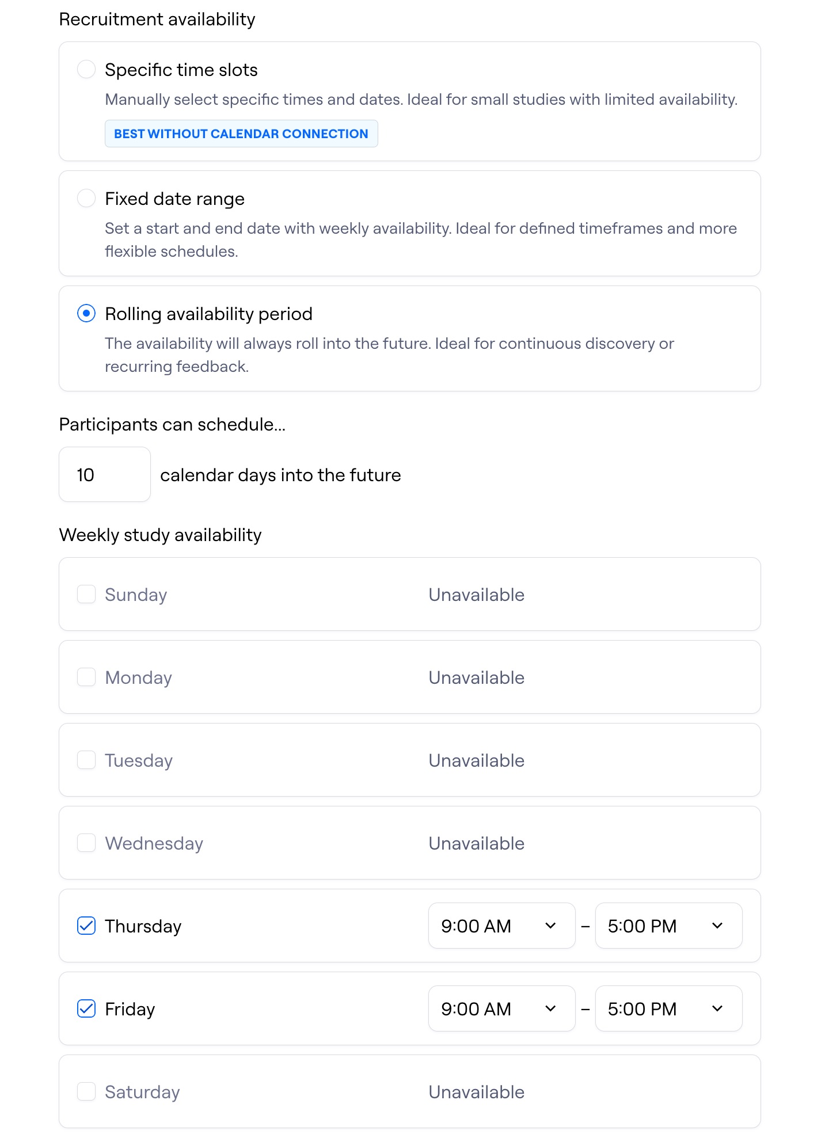829x1142 pixels.
Task: Enable Wednesday availability checkbox
Action: [x=86, y=843]
